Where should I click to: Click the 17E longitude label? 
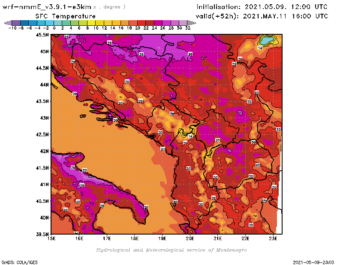[107, 238]
